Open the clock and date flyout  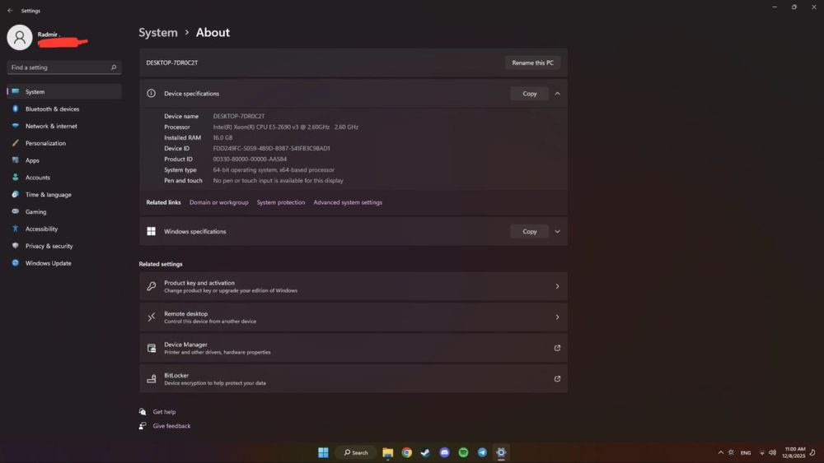[794, 452]
